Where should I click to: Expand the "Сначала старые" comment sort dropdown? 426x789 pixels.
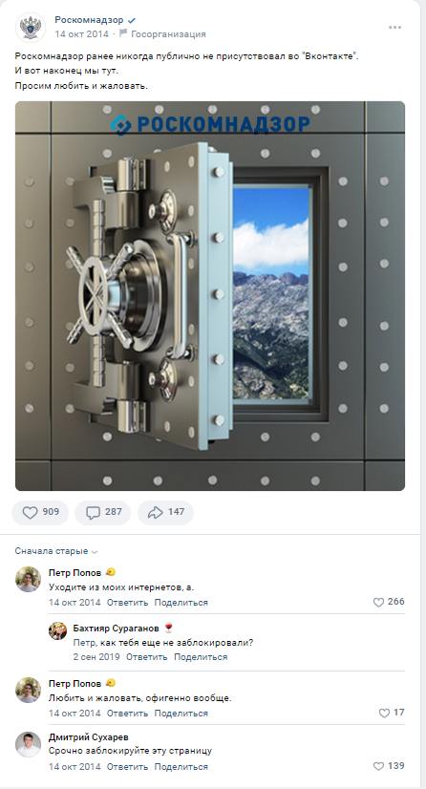tap(56, 551)
